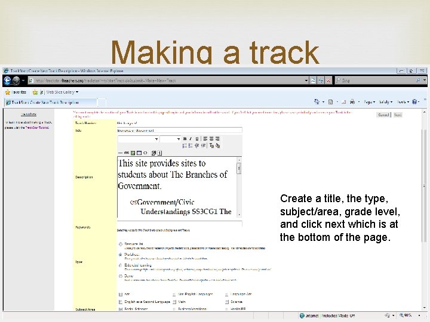Click the Feeds icon in command bar
430x322 pixels.
coord(330,102)
